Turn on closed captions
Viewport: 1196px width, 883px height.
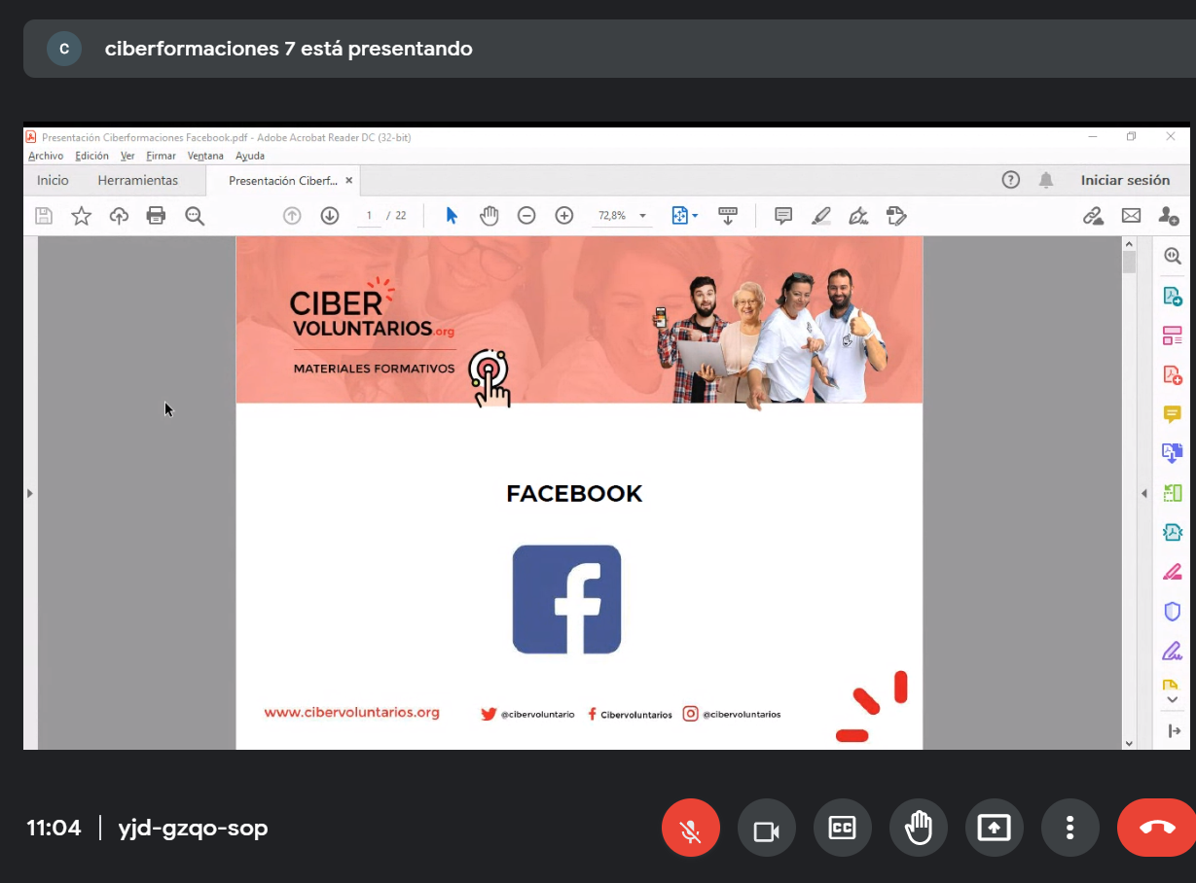point(843,830)
